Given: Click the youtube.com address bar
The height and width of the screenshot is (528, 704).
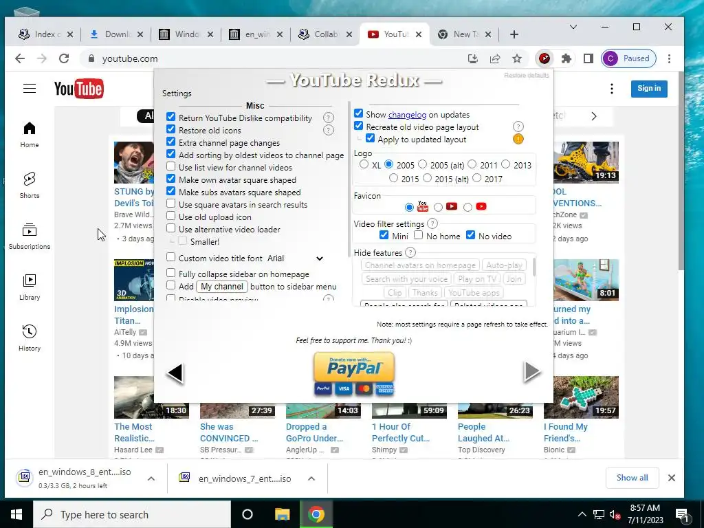Looking at the screenshot, I should 272,58.
